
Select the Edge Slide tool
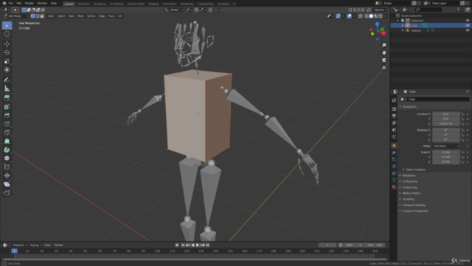coord(7,167)
